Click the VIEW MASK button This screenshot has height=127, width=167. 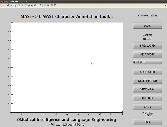pos(147,89)
